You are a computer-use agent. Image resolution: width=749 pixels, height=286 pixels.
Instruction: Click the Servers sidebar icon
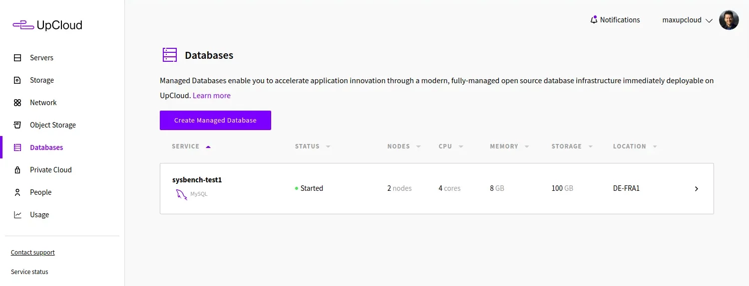[x=17, y=58]
